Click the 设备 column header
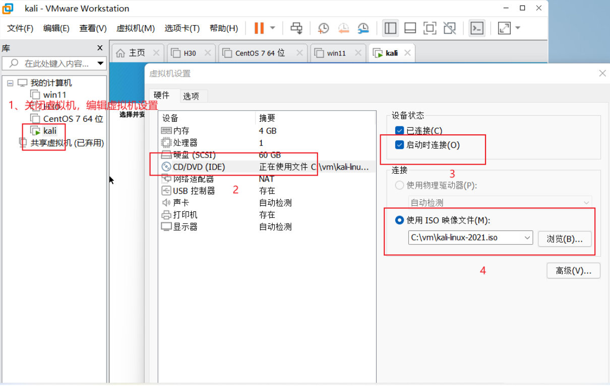 click(207, 118)
